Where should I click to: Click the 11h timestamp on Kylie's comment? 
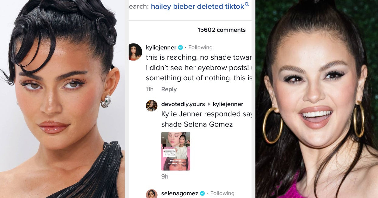(150, 89)
